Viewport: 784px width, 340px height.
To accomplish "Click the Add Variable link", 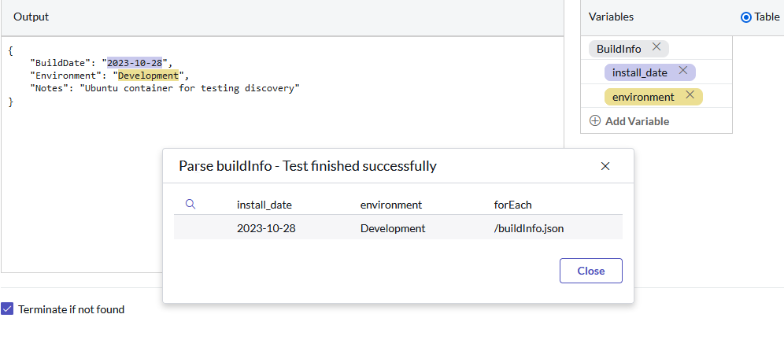I will pos(637,121).
